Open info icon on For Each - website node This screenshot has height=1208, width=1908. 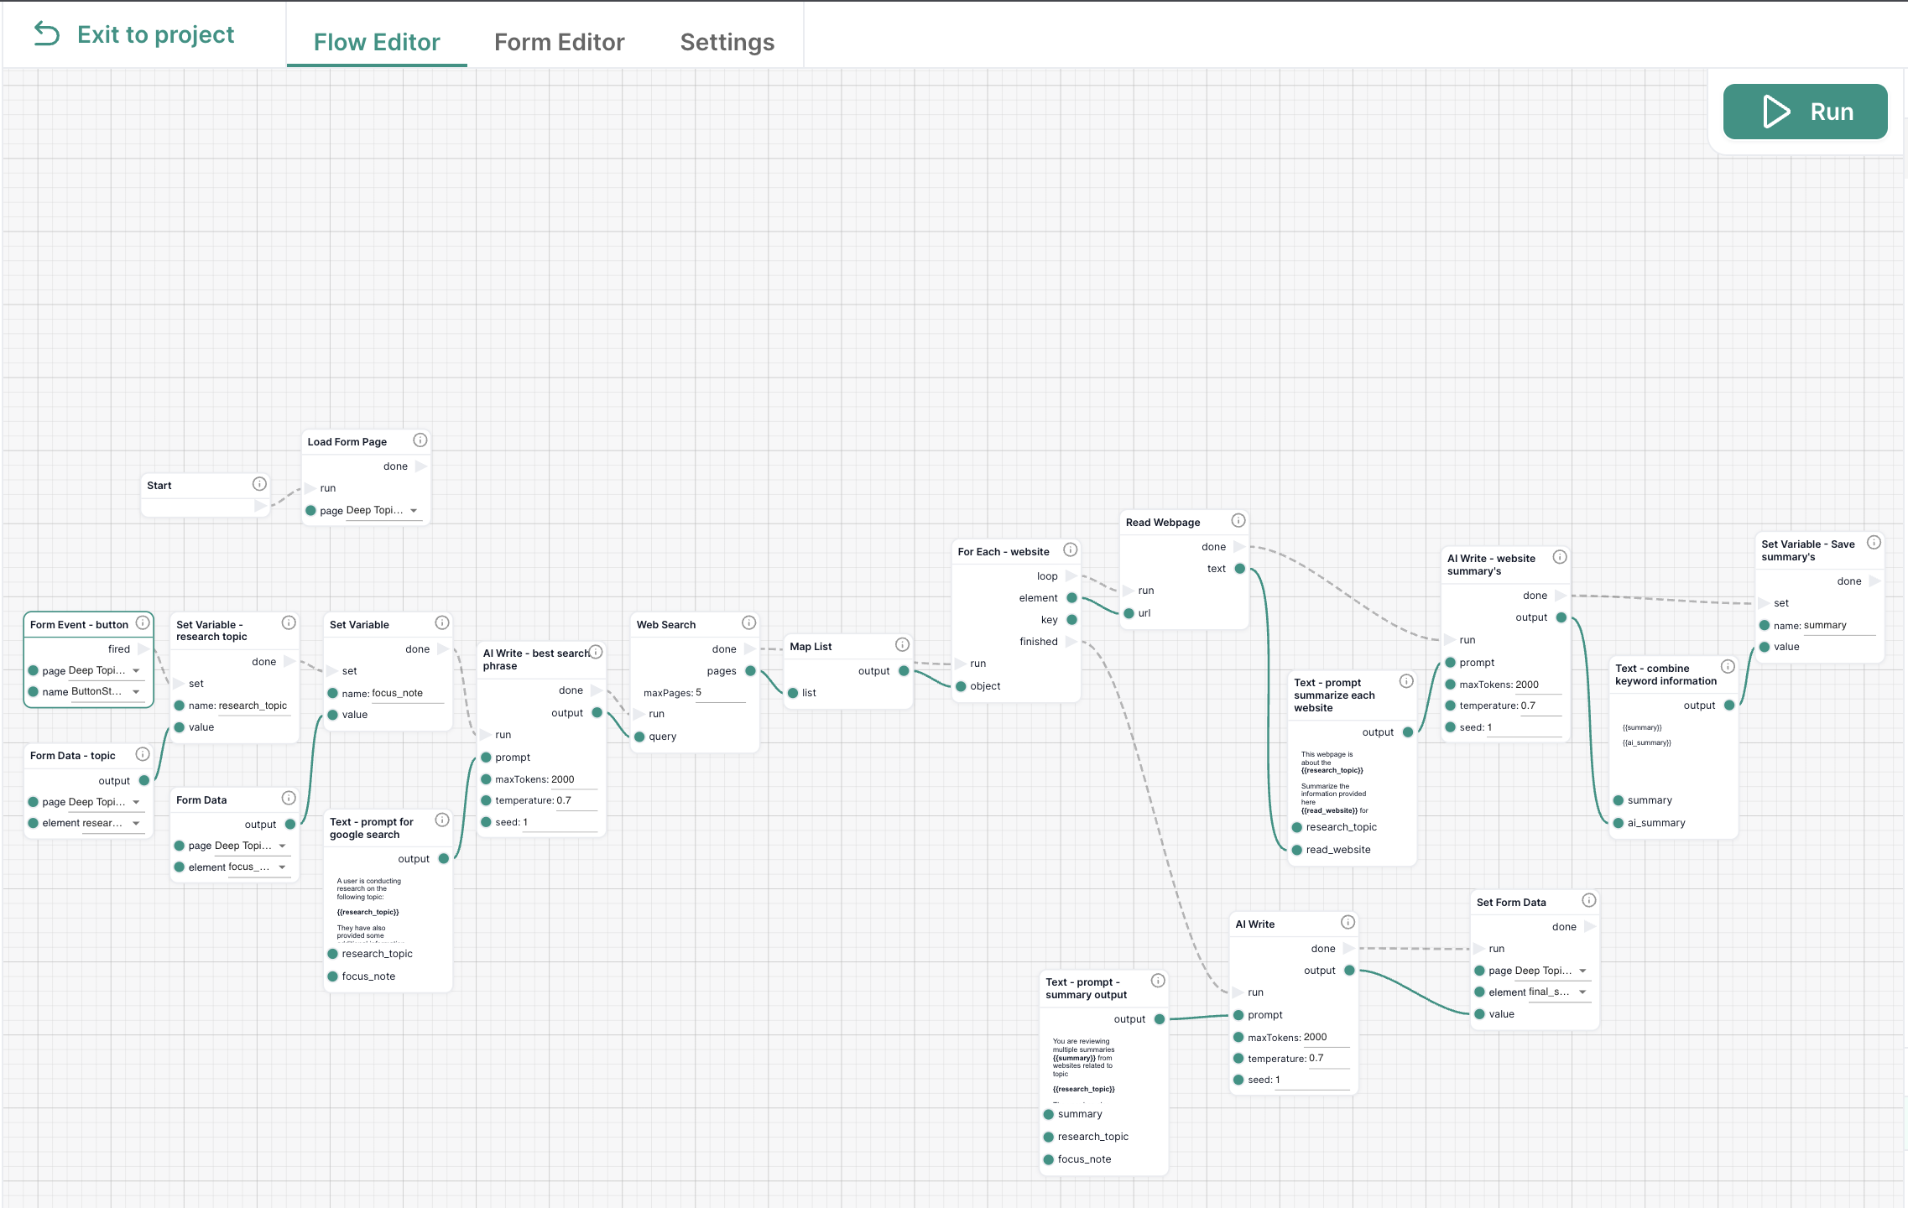coord(1071,549)
